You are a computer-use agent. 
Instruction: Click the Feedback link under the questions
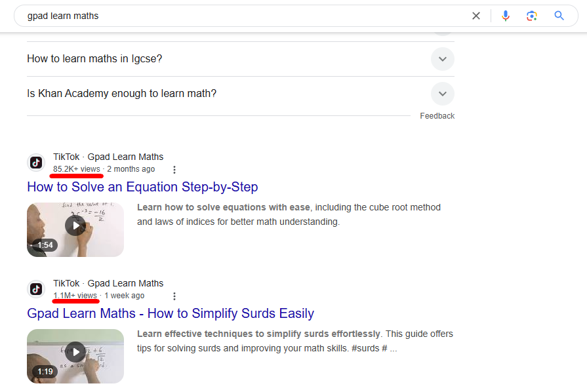[437, 116]
